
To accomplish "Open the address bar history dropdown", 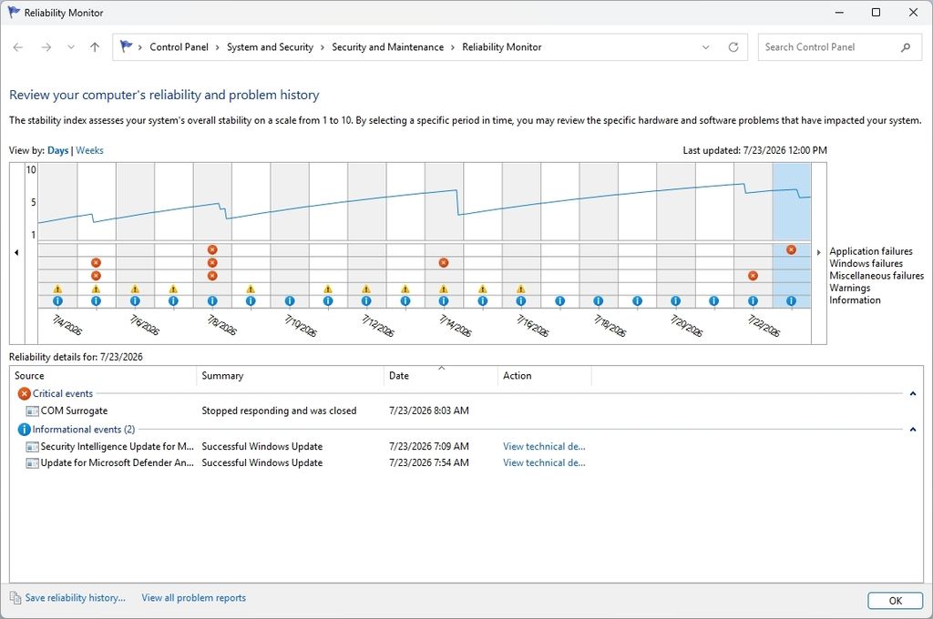I will click(706, 47).
